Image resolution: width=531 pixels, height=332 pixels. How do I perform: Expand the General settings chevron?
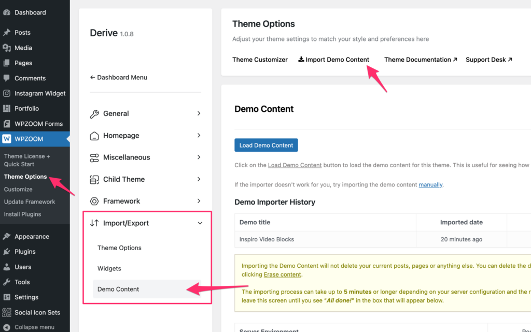tap(199, 113)
